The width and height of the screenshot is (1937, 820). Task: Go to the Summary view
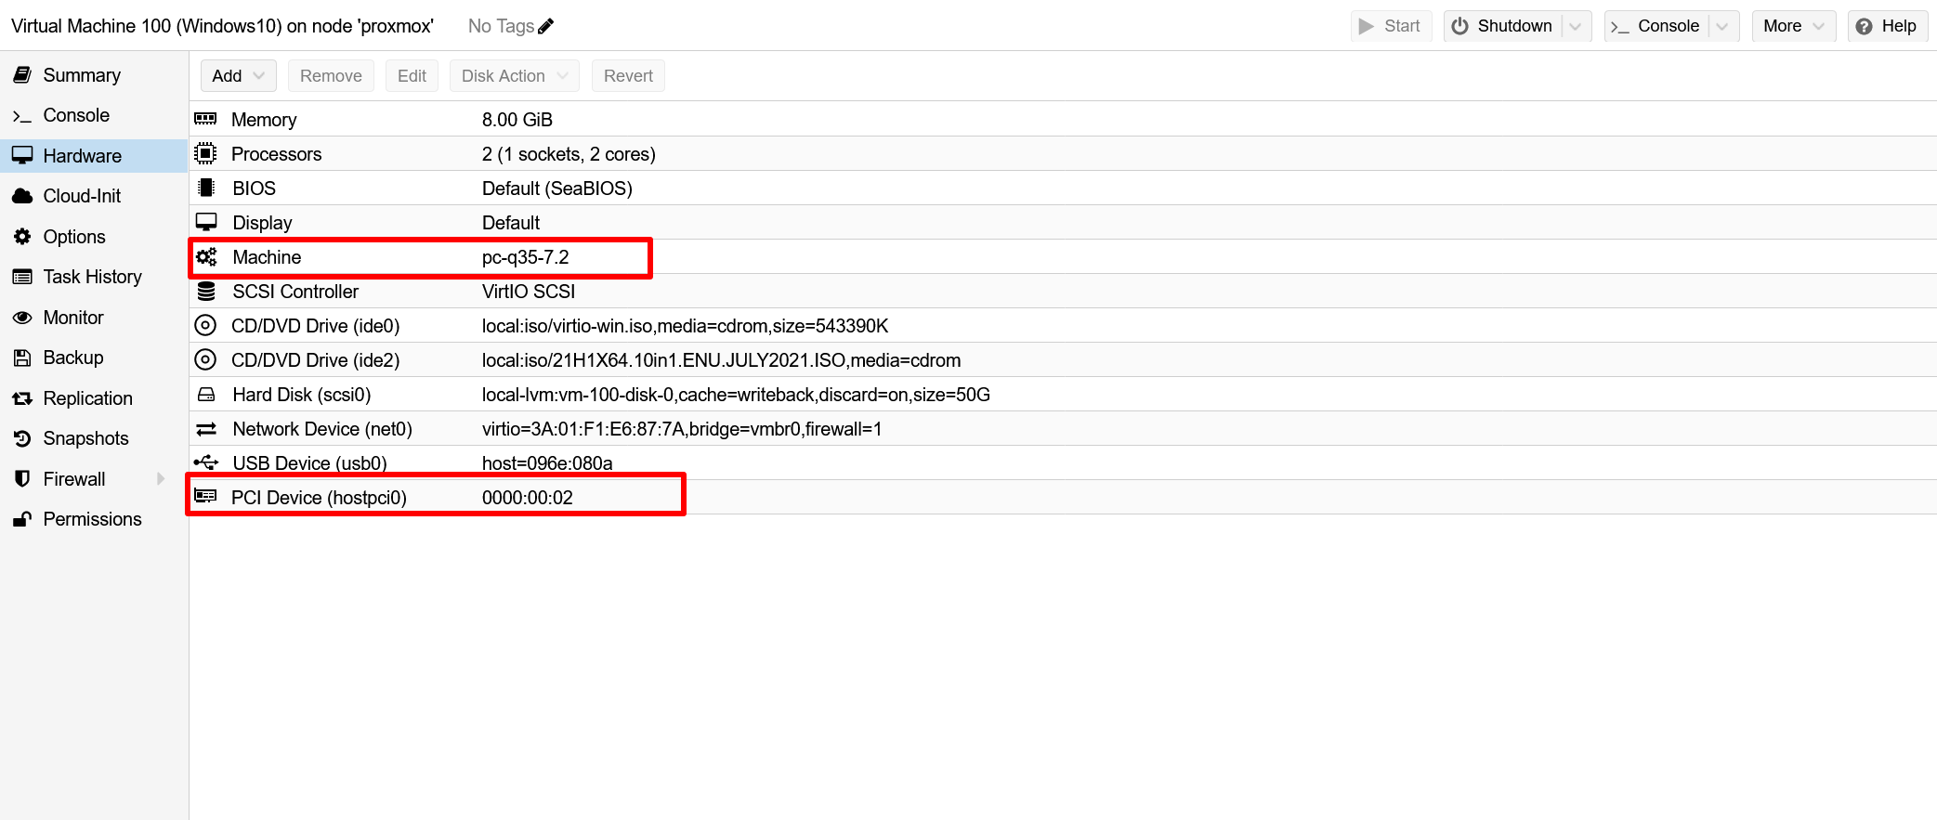click(x=82, y=75)
